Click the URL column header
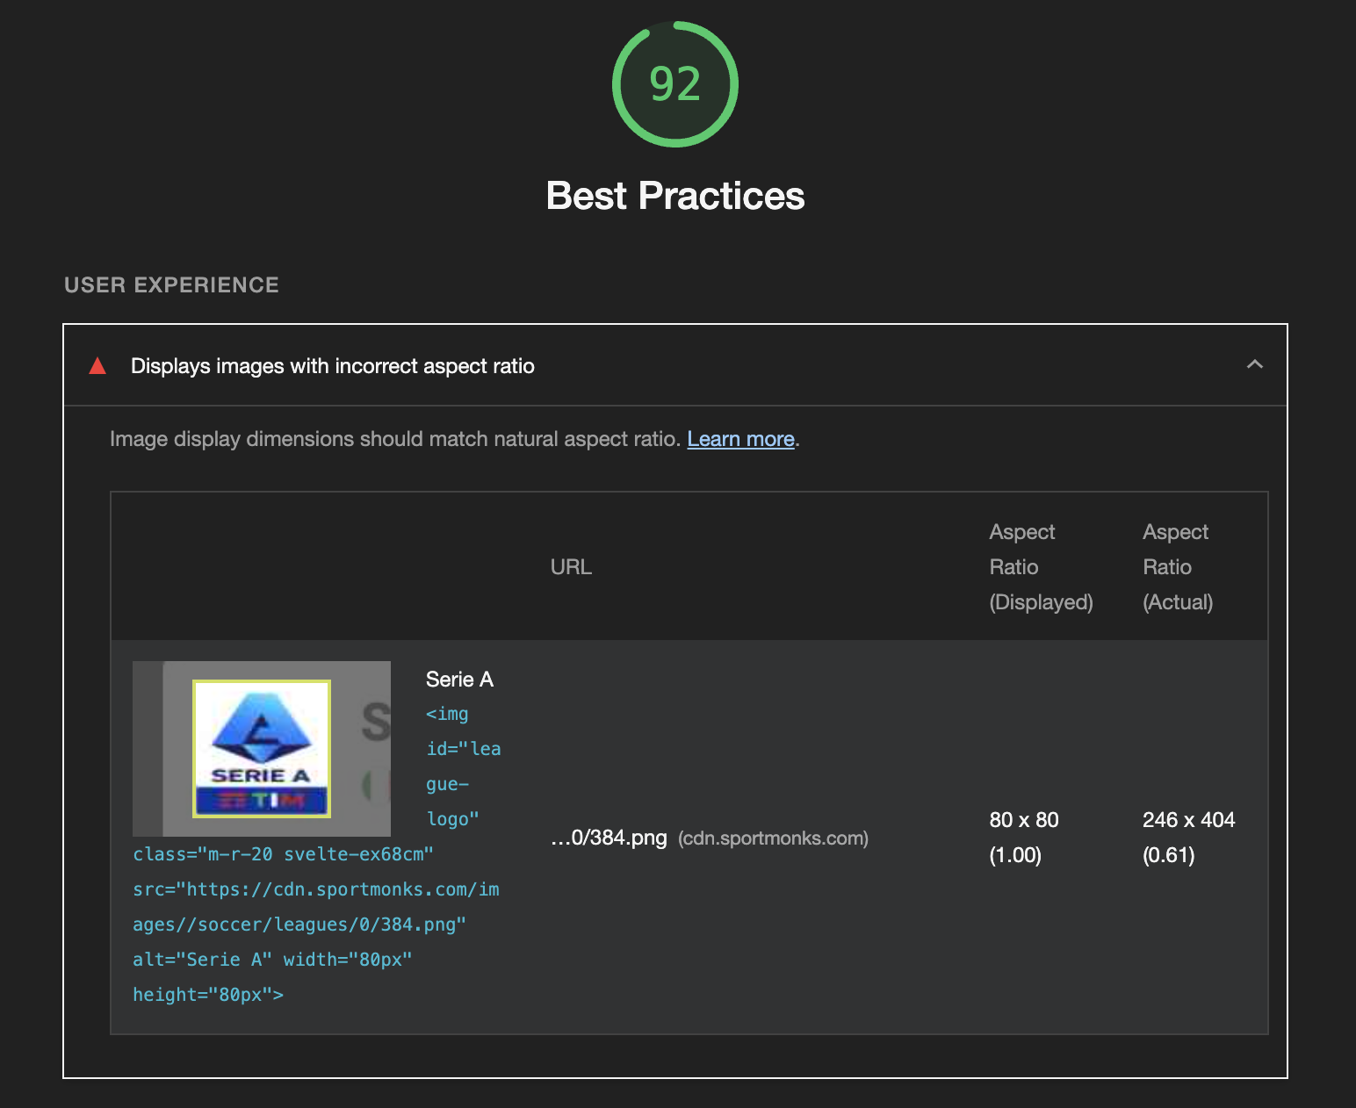Screen dimensions: 1356x1108 click(572, 566)
